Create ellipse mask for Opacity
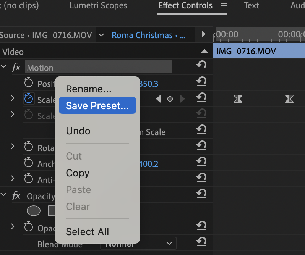The height and width of the screenshot is (255, 305). [x=34, y=210]
